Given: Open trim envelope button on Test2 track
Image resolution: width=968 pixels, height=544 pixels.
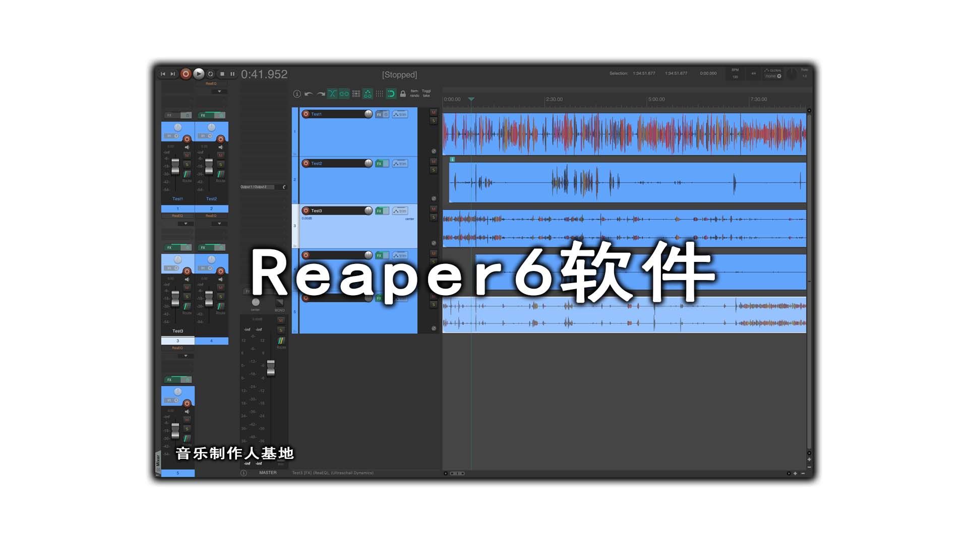Looking at the screenshot, I should point(400,164).
